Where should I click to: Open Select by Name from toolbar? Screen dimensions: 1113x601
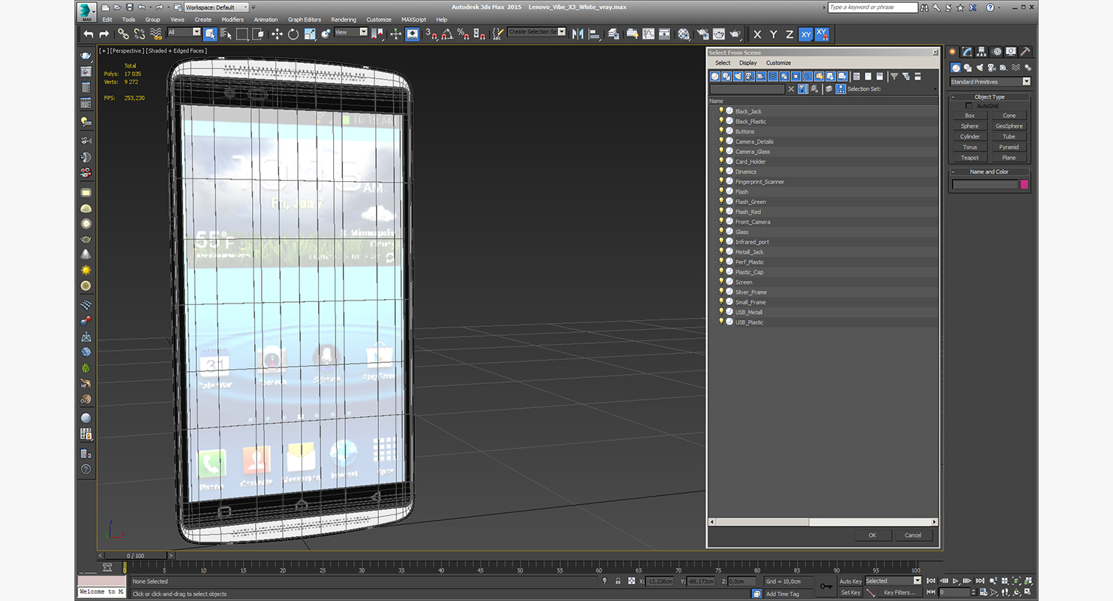(226, 34)
